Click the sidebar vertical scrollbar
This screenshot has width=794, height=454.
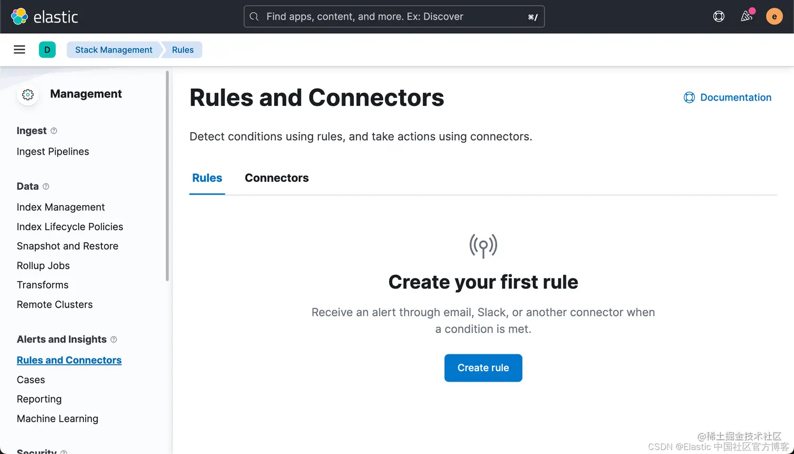pyautogui.click(x=168, y=176)
